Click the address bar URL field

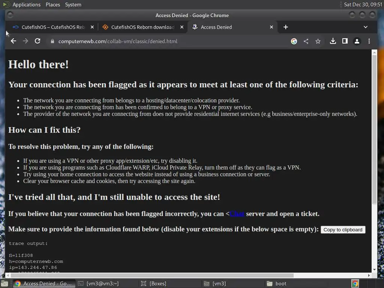click(x=169, y=41)
